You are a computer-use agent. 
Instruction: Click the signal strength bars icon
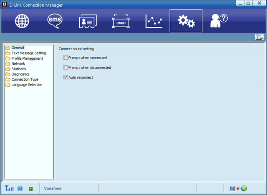[9, 188]
